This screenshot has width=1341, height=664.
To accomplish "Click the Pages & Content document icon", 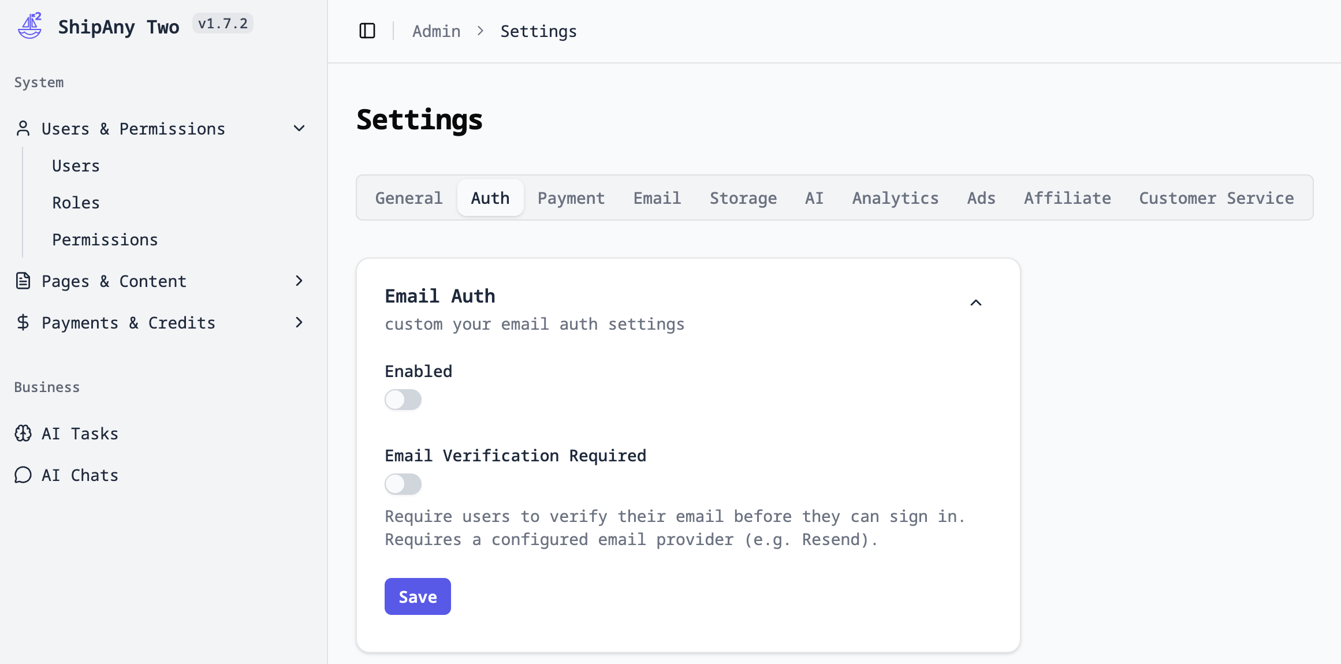I will pyautogui.click(x=23, y=281).
